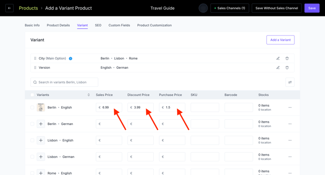325x175 pixels.
Task: Select the Lisbon German variant checkbox
Action: (x=32, y=157)
